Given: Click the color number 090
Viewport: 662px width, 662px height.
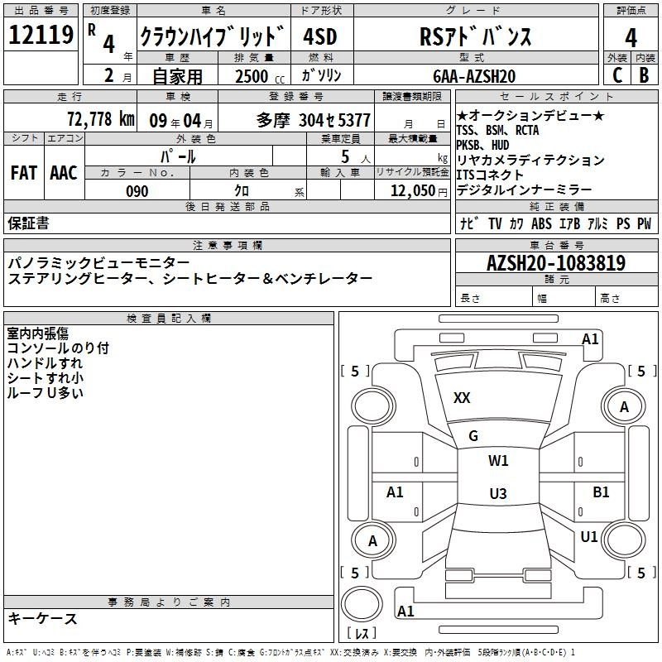Looking at the screenshot, I should click(x=137, y=191).
